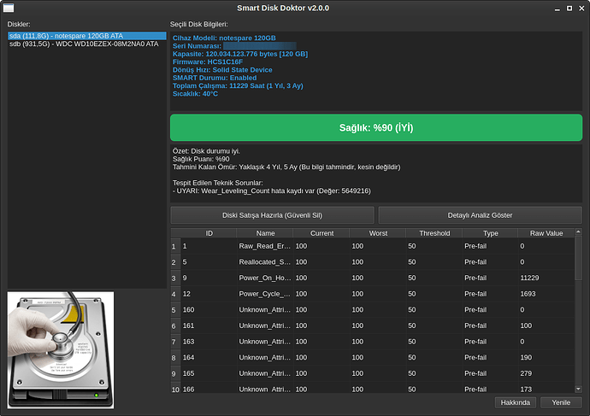Sort table by ID column header
The width and height of the screenshot is (590, 416).
209,232
